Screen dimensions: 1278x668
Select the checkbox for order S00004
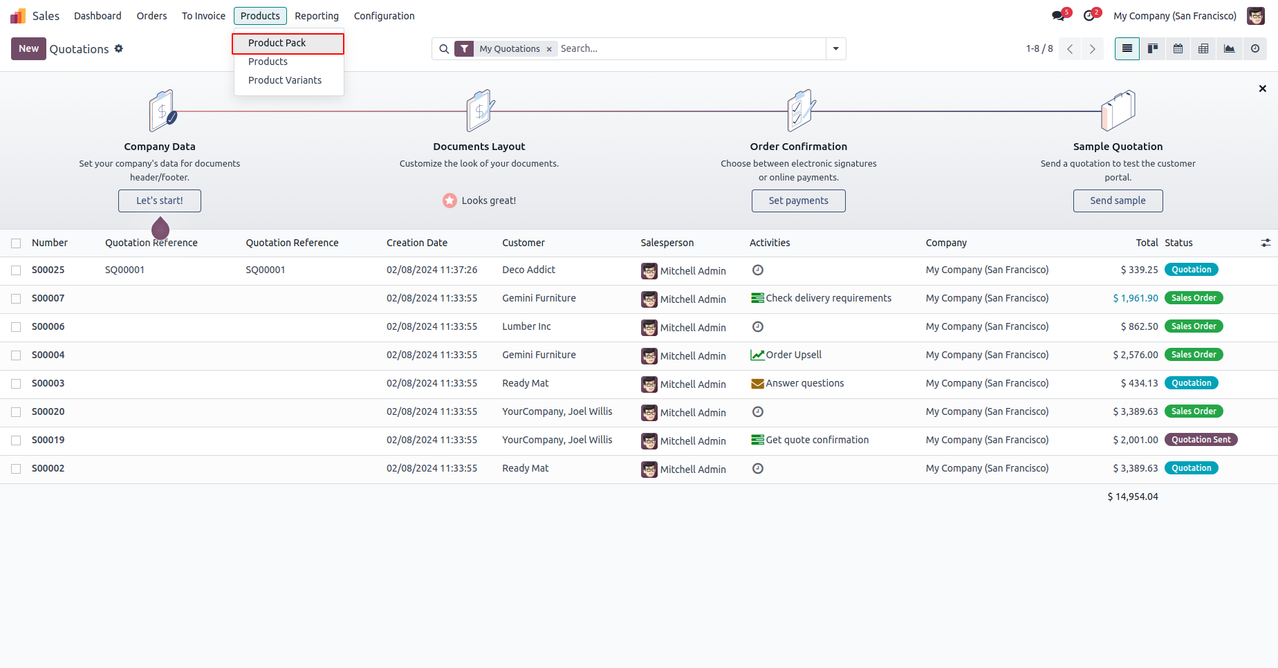coord(16,355)
